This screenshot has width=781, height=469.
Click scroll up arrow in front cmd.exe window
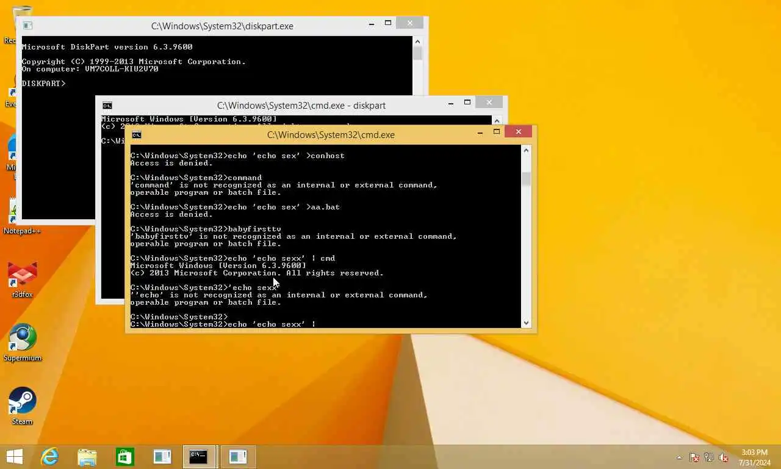click(x=527, y=150)
